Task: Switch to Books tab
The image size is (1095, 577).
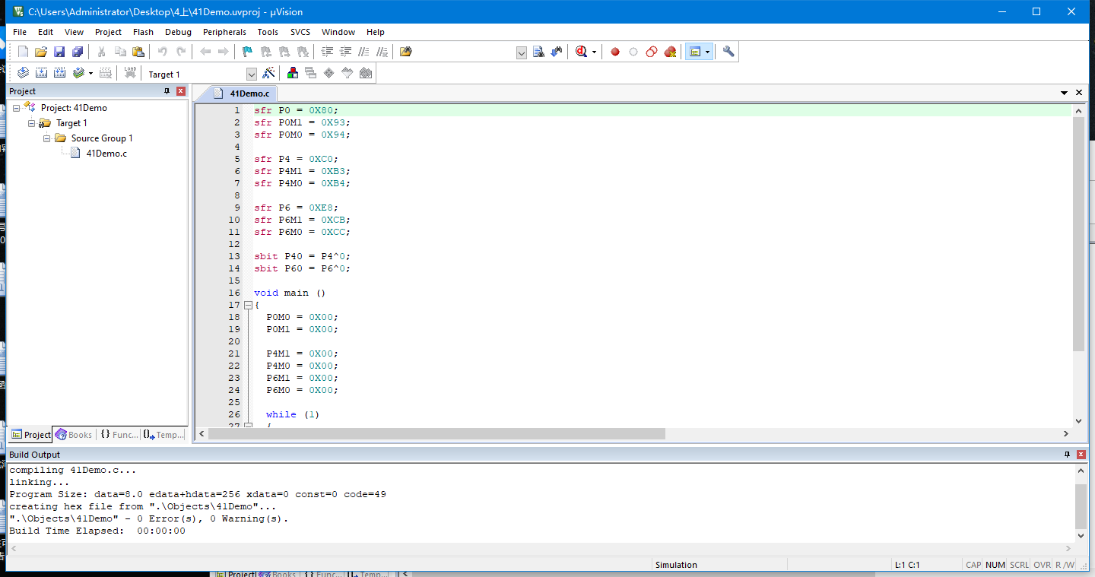Action: pyautogui.click(x=74, y=435)
